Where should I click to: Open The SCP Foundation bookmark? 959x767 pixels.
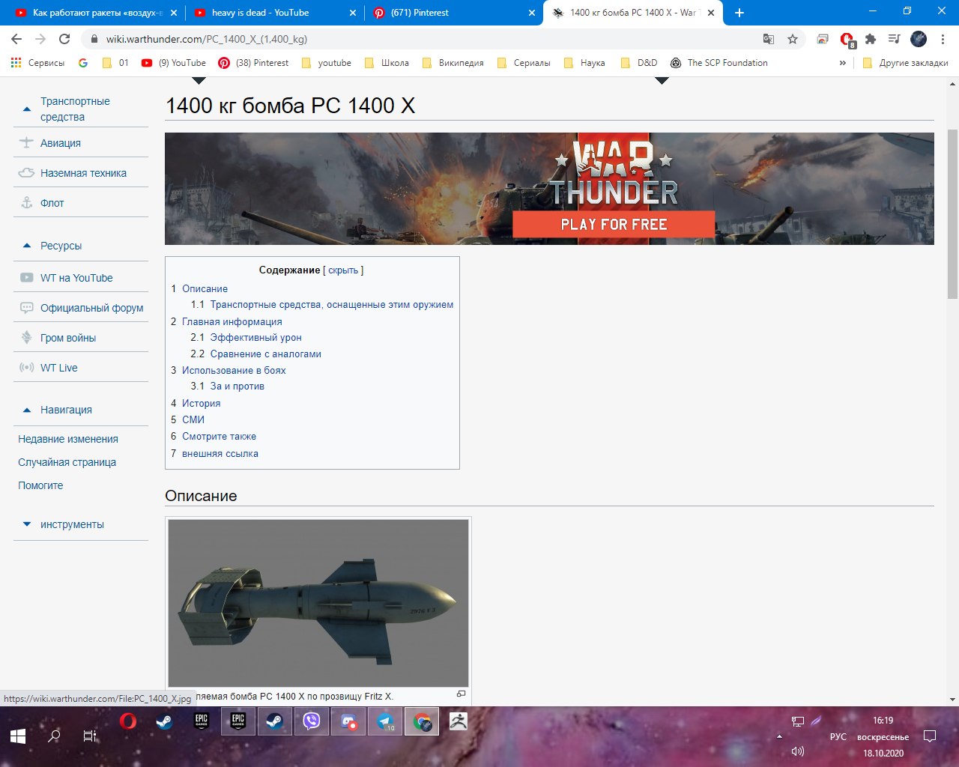719,63
